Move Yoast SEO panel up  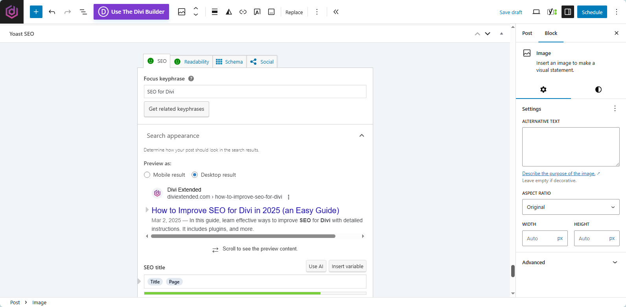point(477,34)
